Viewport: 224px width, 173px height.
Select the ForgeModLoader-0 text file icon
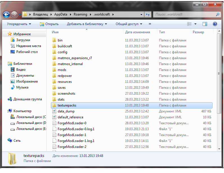point(54,123)
